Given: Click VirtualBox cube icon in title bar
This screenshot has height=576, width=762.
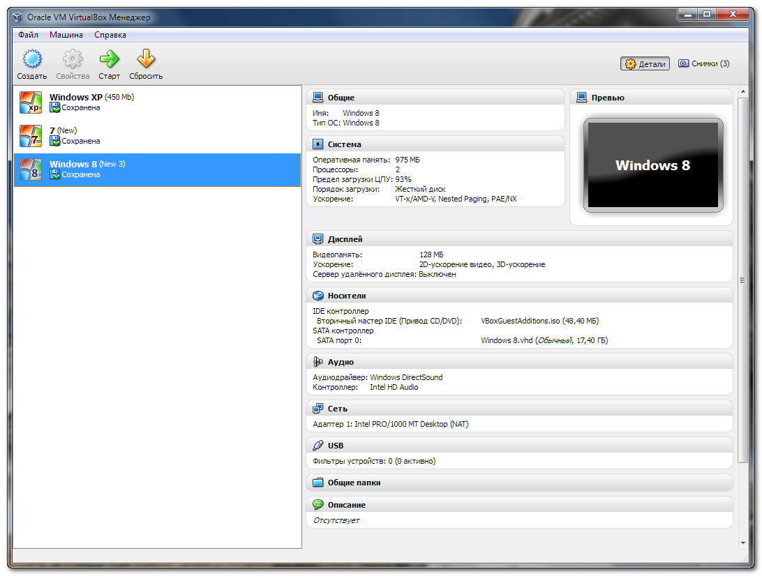Looking at the screenshot, I should pyautogui.click(x=17, y=17).
